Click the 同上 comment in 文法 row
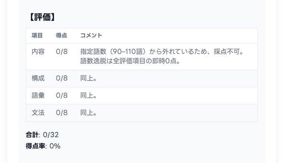 click(89, 113)
